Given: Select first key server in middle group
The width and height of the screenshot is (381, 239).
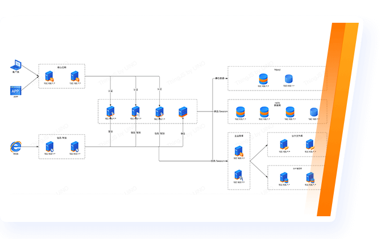Looking at the screenshot, I should point(110,112).
